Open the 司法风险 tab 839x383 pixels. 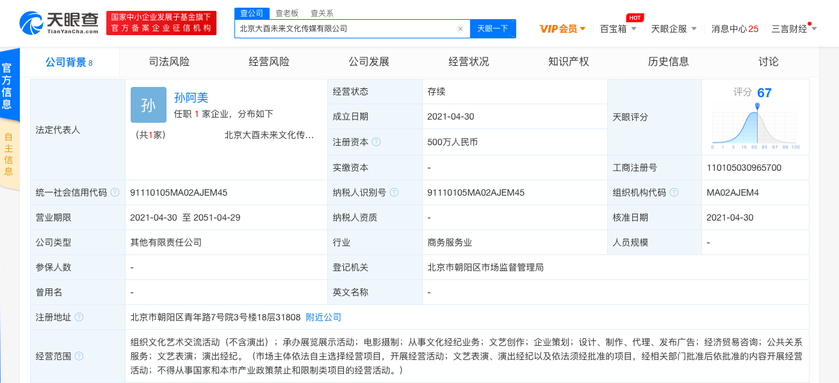[169, 62]
